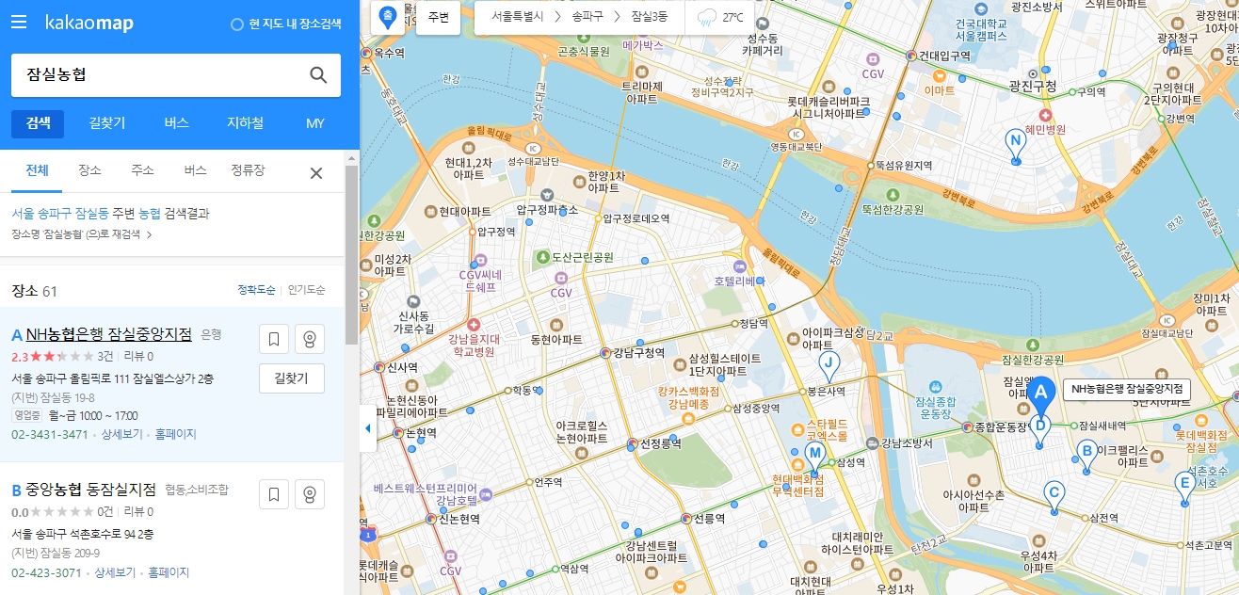Sort results by 인기도순

(309, 290)
